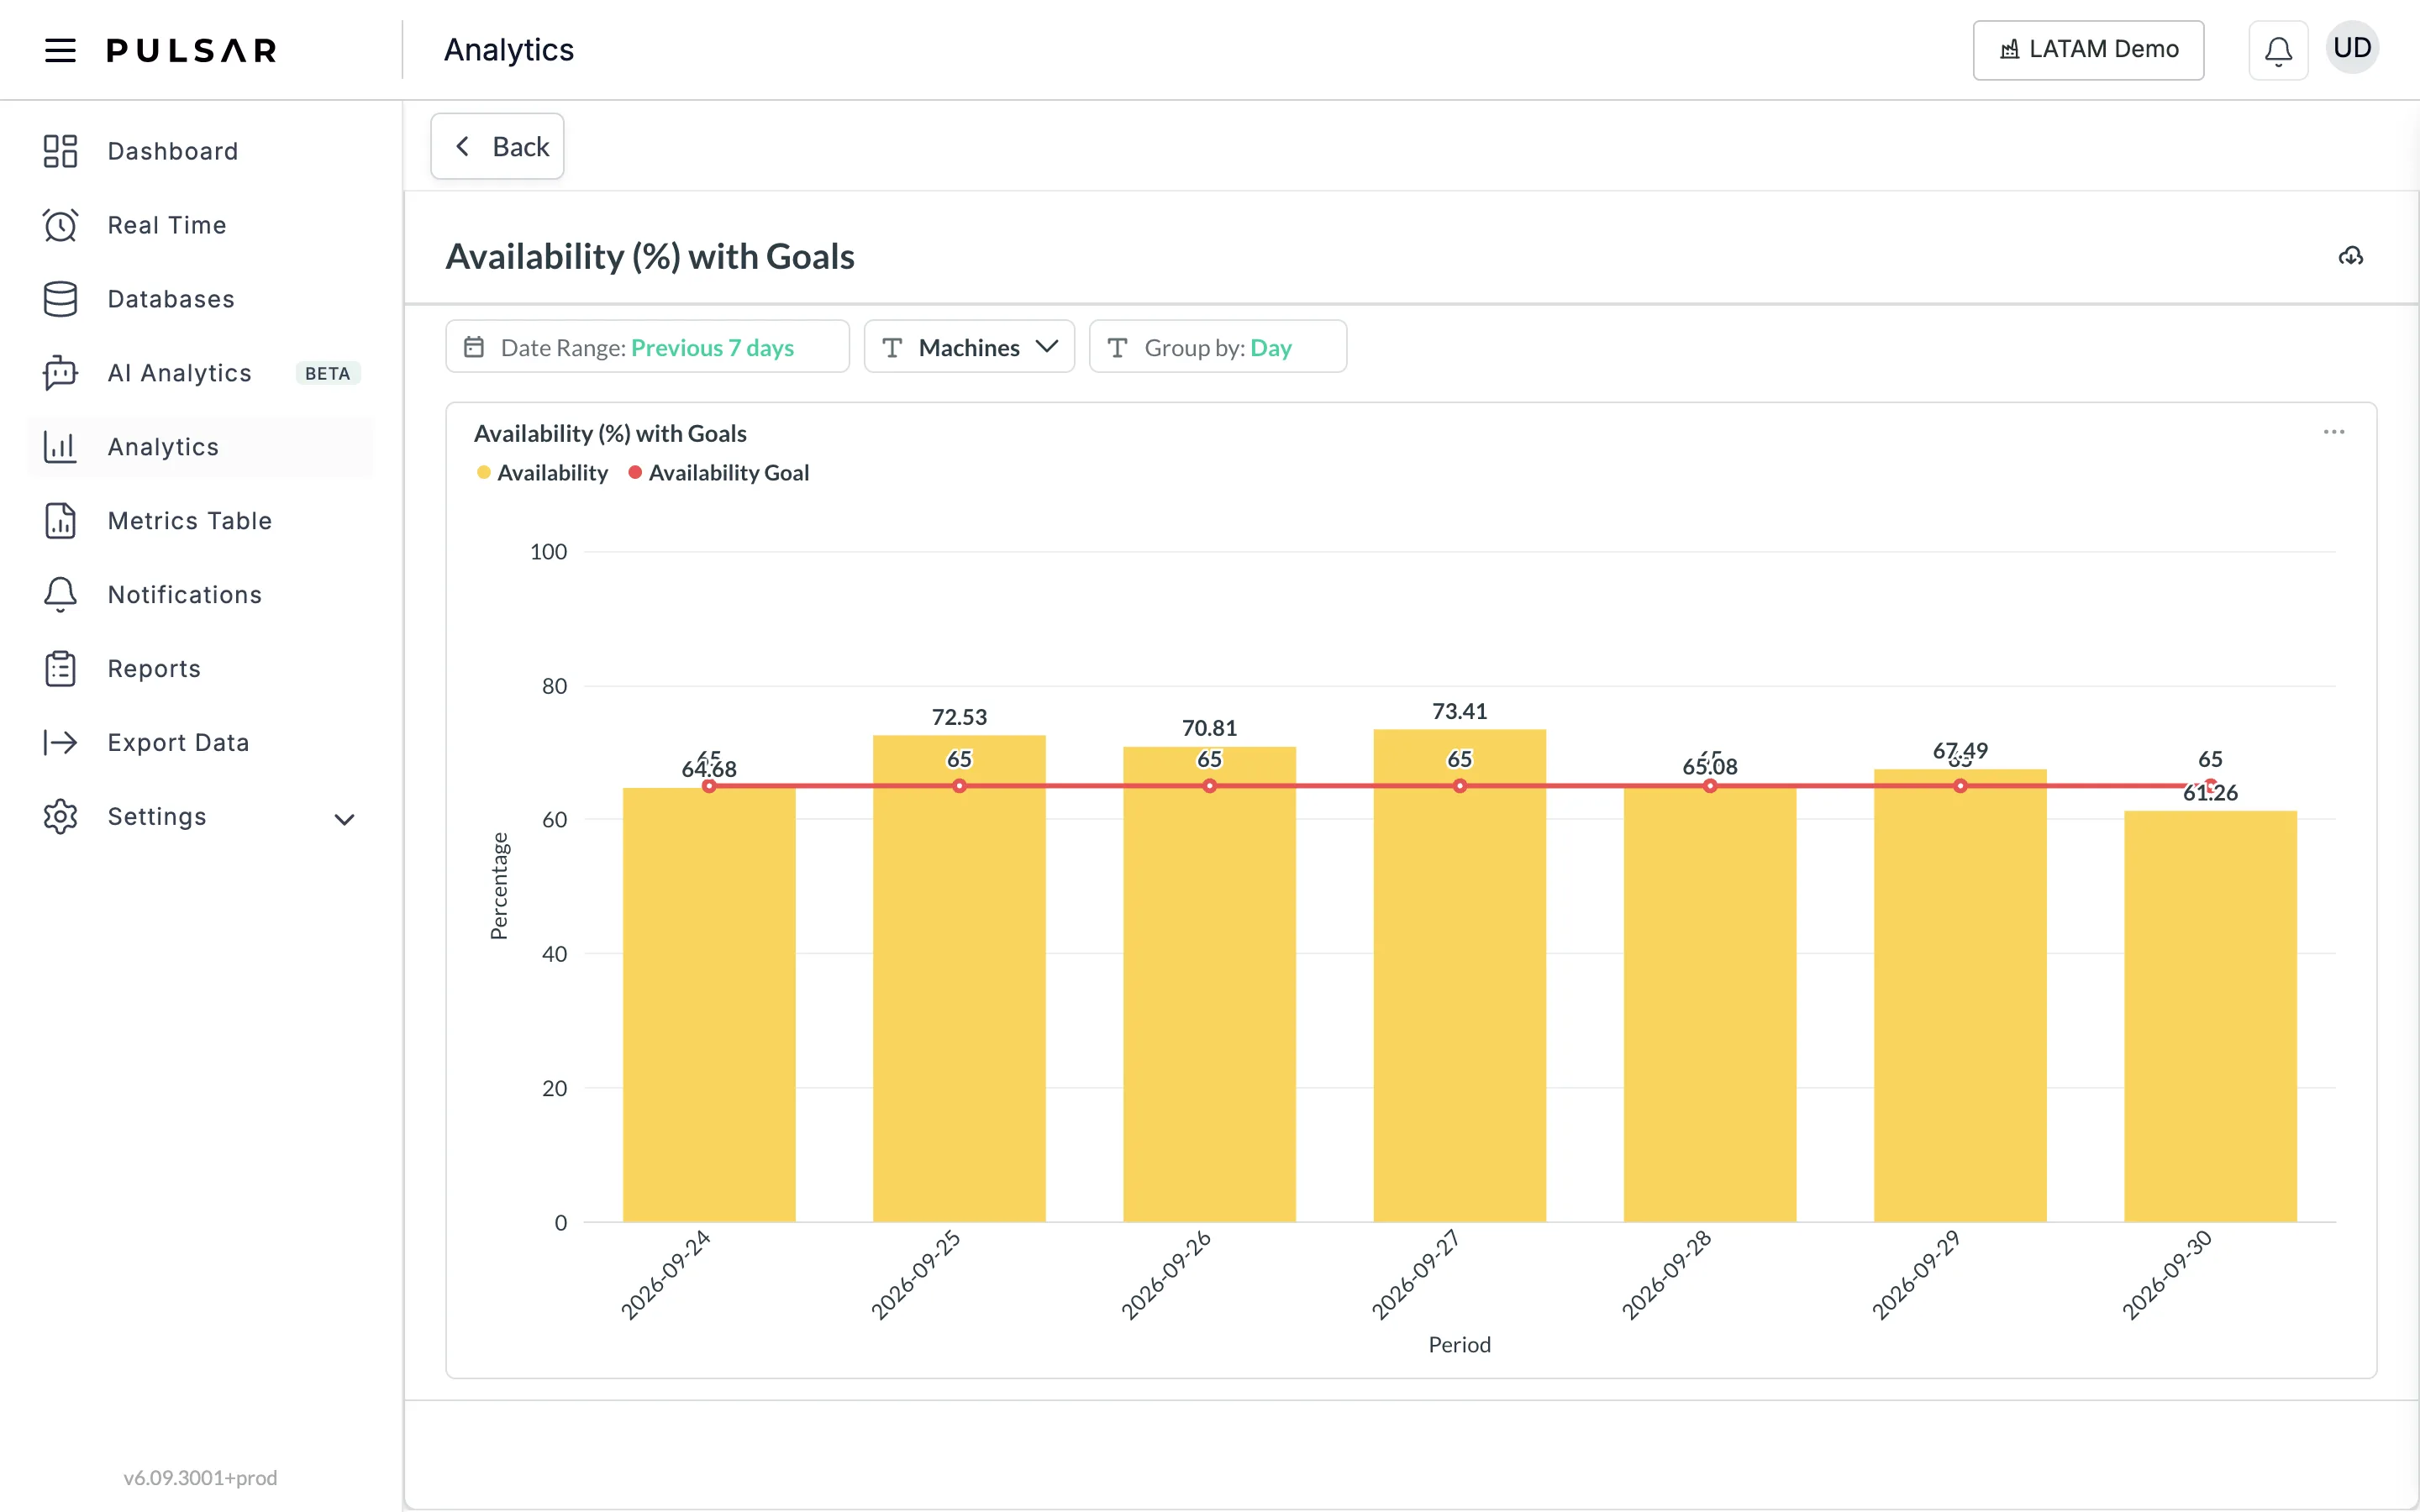Expand the Settings submenu chevron

pos(344,819)
